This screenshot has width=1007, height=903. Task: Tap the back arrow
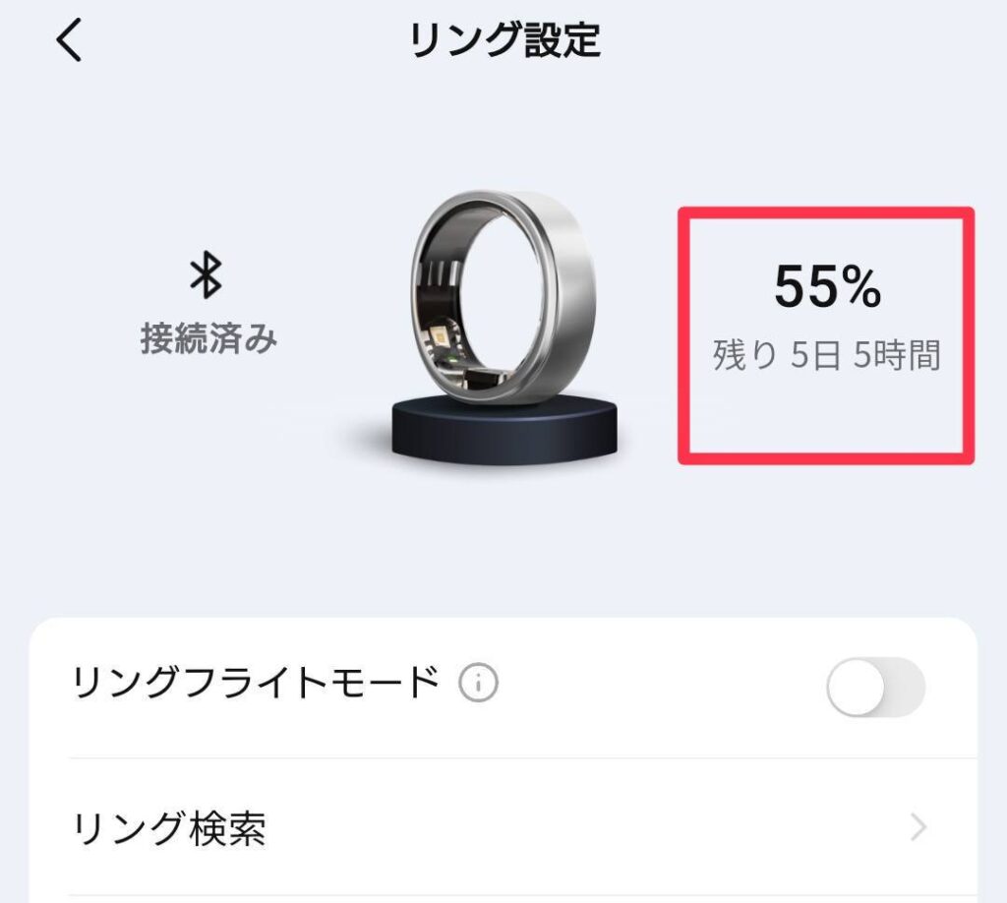point(69,41)
